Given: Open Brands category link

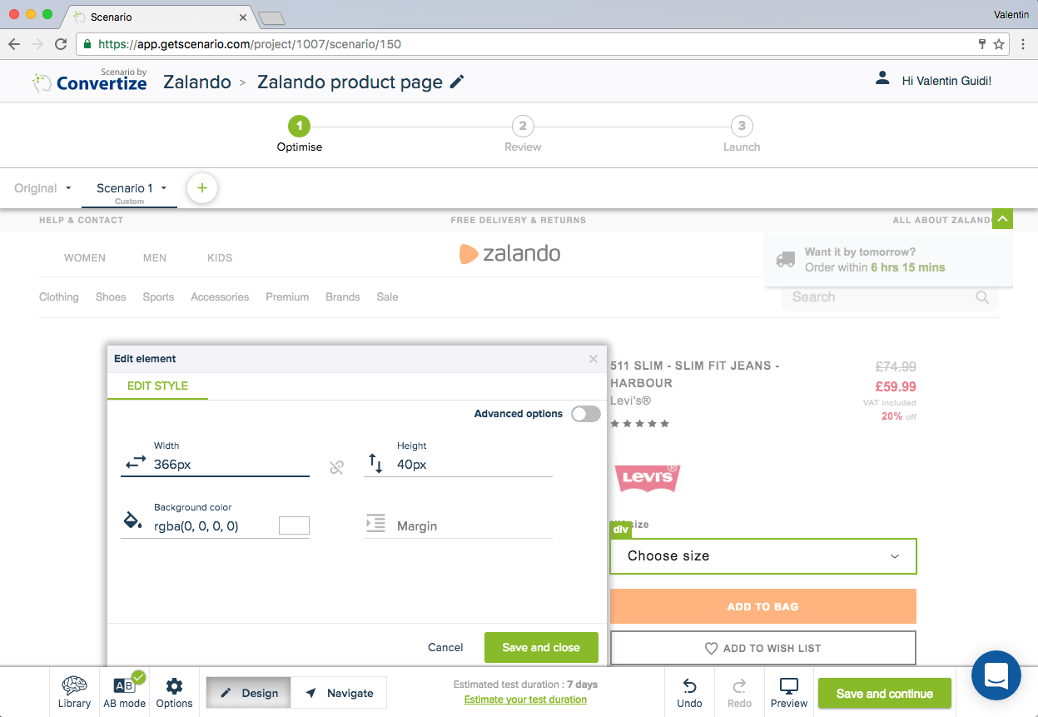Looking at the screenshot, I should click(x=343, y=296).
